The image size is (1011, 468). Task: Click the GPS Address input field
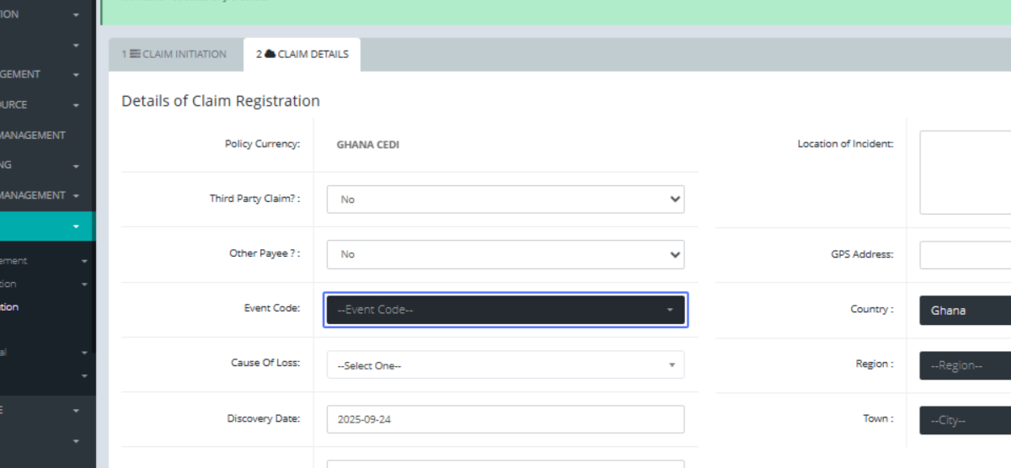pos(966,254)
